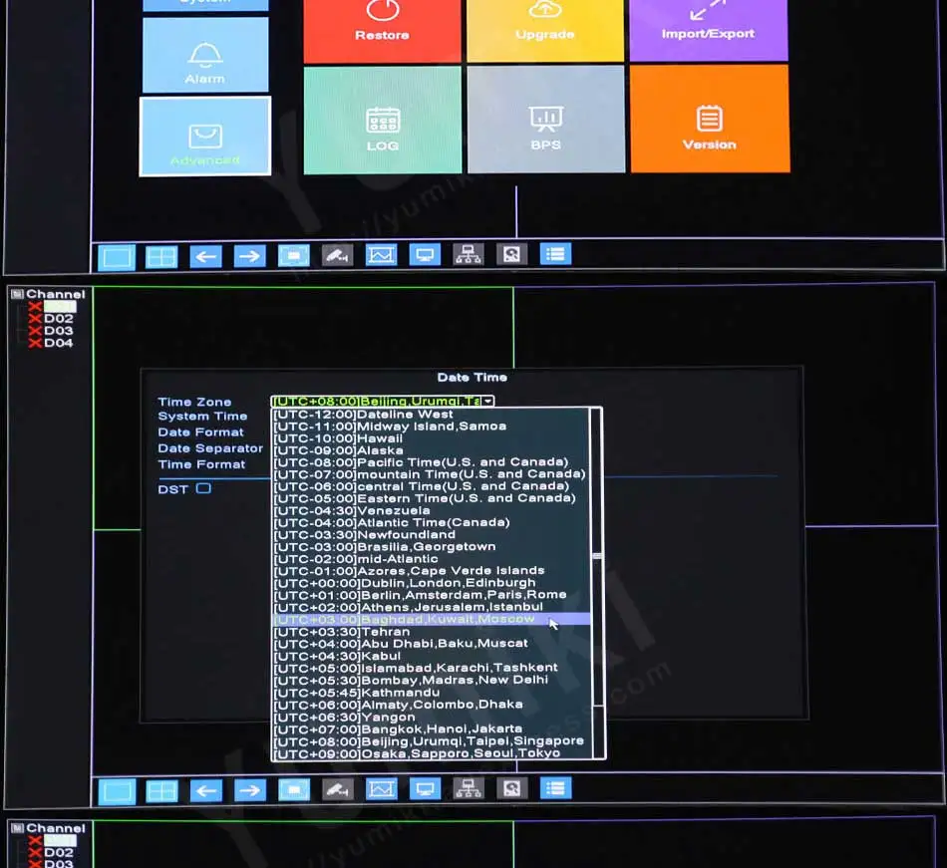Pick highlighted UTC+03:00 Baghdad, Kuwait, Moscow
947x868 pixels.
[432, 619]
